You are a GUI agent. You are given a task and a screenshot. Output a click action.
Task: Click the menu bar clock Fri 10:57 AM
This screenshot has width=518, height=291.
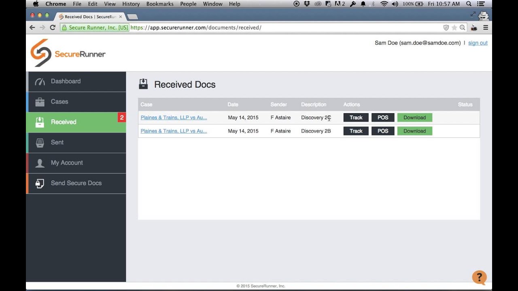click(444, 4)
